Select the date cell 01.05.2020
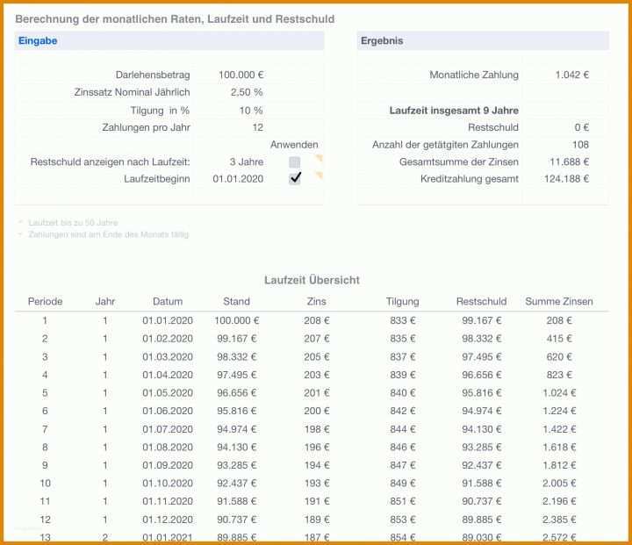The image size is (632, 545). click(168, 393)
